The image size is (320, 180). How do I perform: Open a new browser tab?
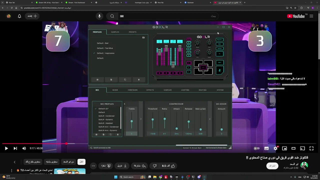point(244,2)
